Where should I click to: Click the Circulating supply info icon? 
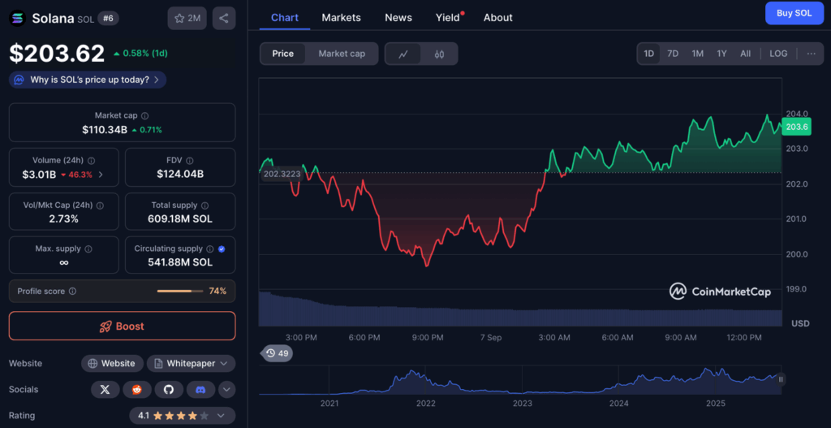[x=210, y=249]
